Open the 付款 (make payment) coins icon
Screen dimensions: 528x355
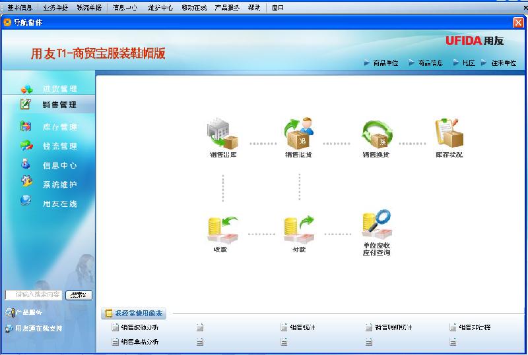click(299, 229)
